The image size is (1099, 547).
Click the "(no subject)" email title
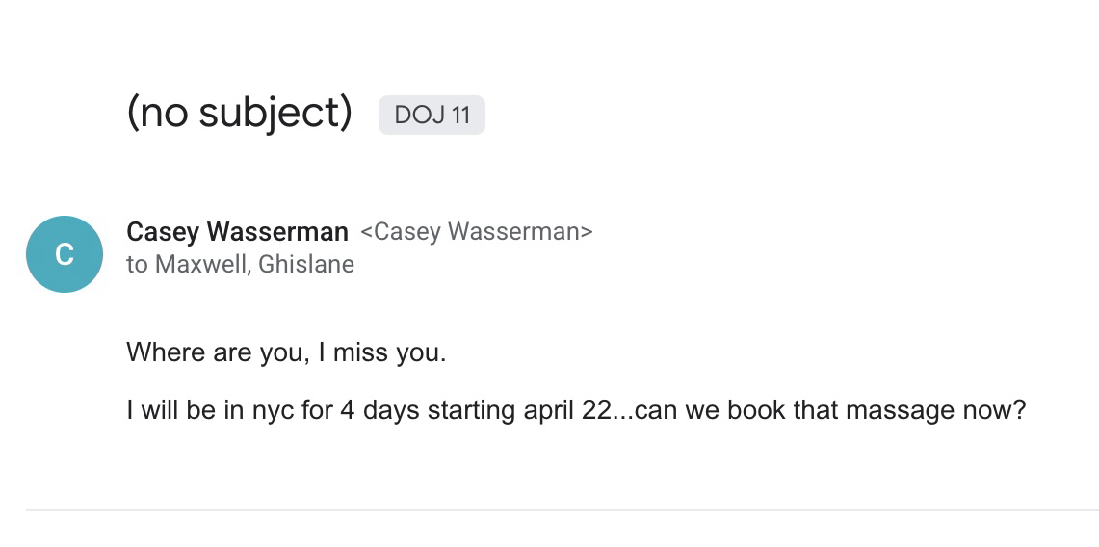pos(239,114)
